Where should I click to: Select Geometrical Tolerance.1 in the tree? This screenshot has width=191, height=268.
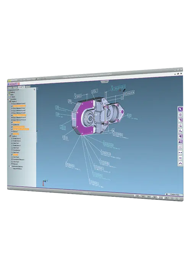pyautogui.click(x=19, y=160)
